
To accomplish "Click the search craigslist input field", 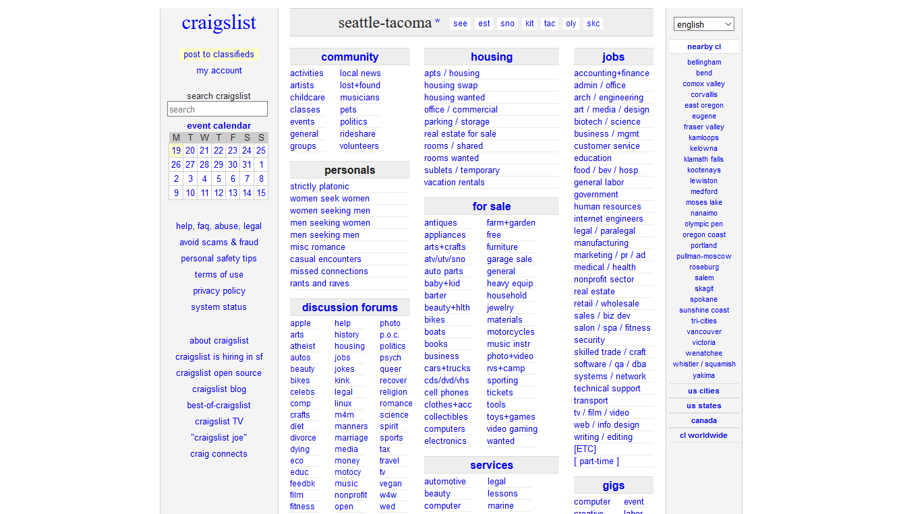I will tap(217, 109).
